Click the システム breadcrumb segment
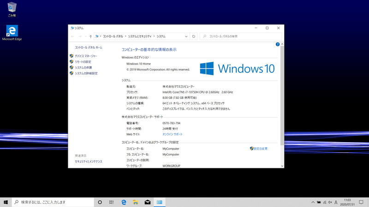Viewport: 369px width, 207px height. pos(161,36)
